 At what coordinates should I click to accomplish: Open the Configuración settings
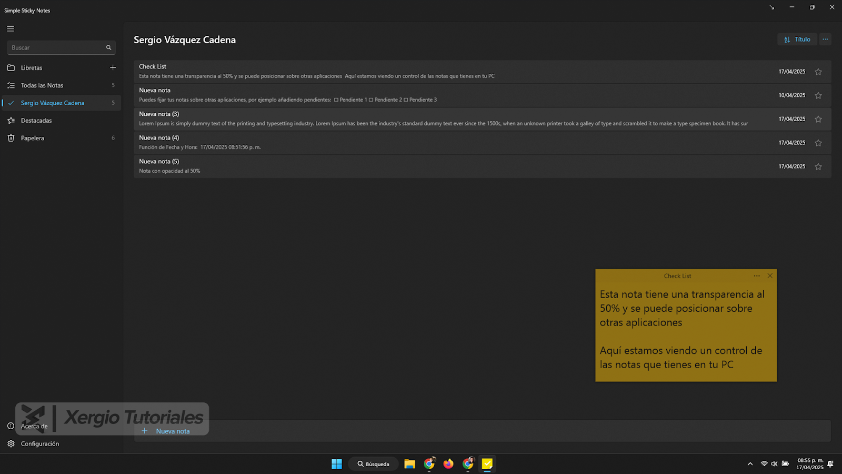click(x=39, y=444)
